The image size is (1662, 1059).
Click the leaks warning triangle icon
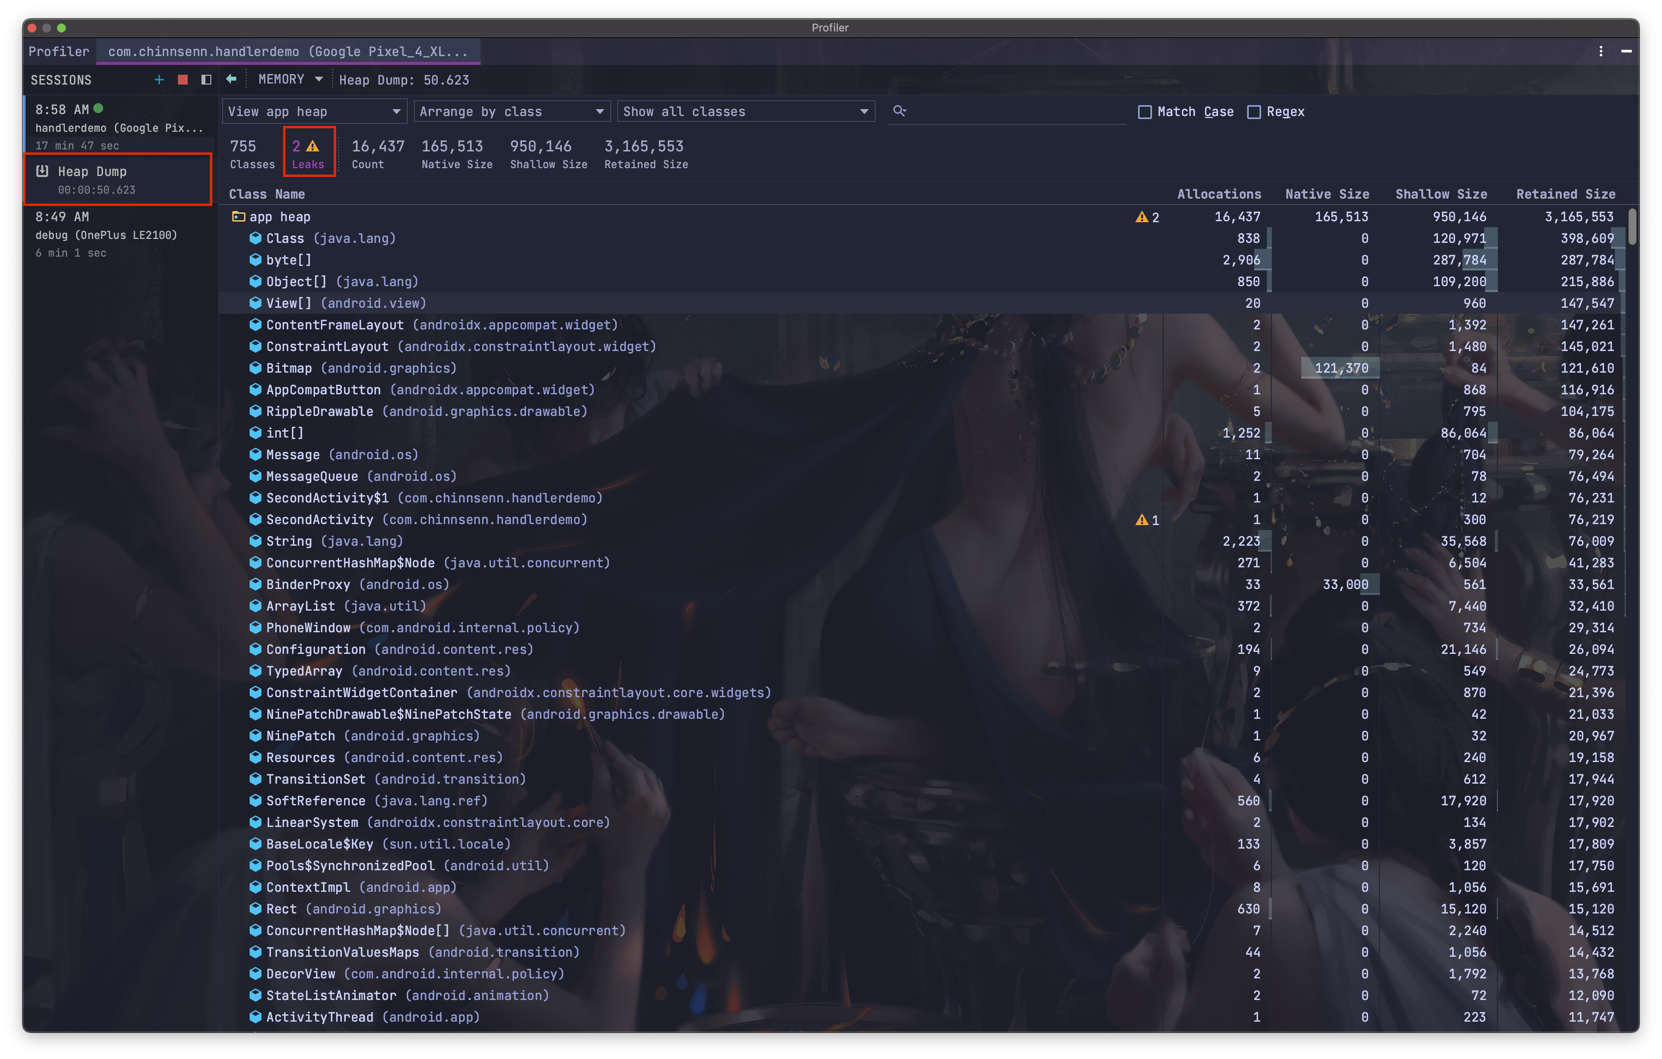click(313, 147)
